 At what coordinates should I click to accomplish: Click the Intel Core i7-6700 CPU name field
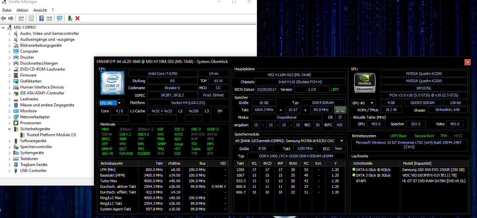162,74
